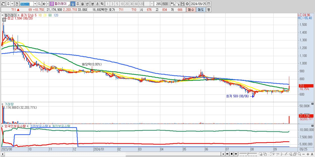The image size is (315, 157).
Task: Click the 거래량 volume panel label
Action: 9,104
